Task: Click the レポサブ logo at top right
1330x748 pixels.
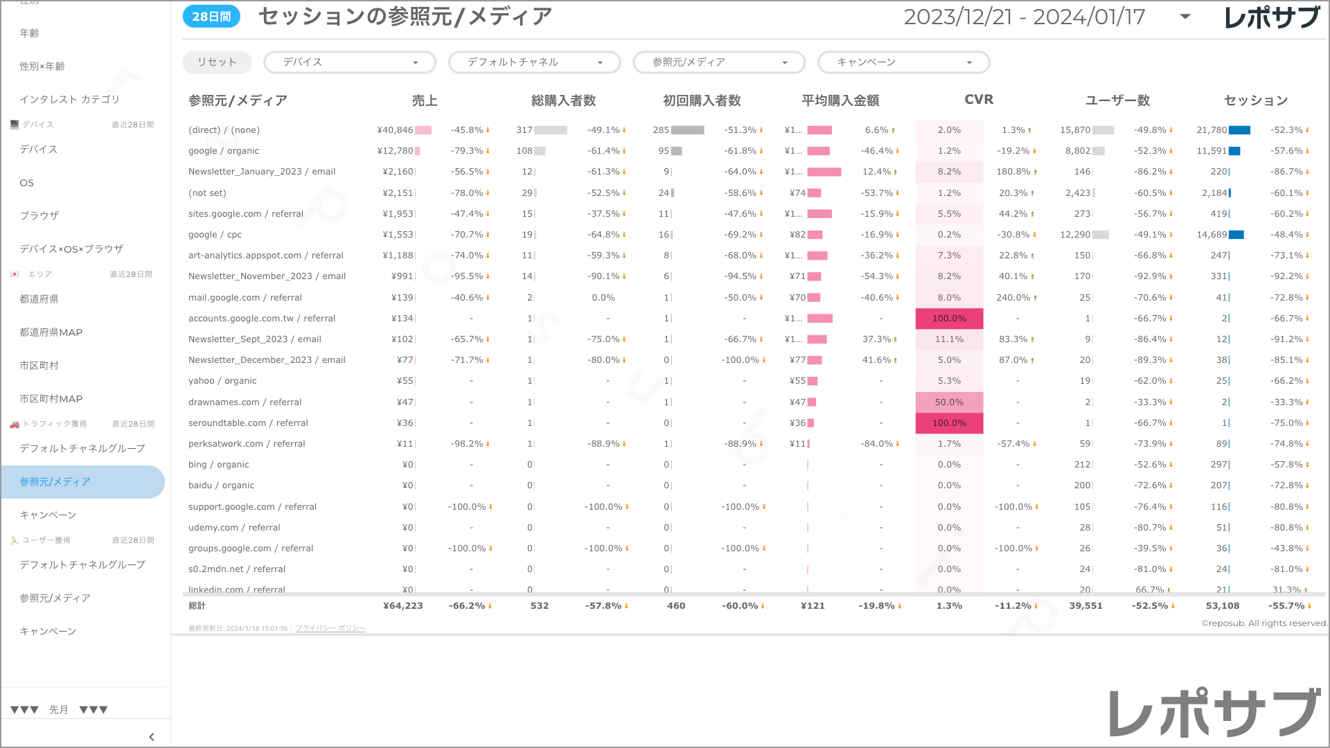Action: pyautogui.click(x=1272, y=17)
